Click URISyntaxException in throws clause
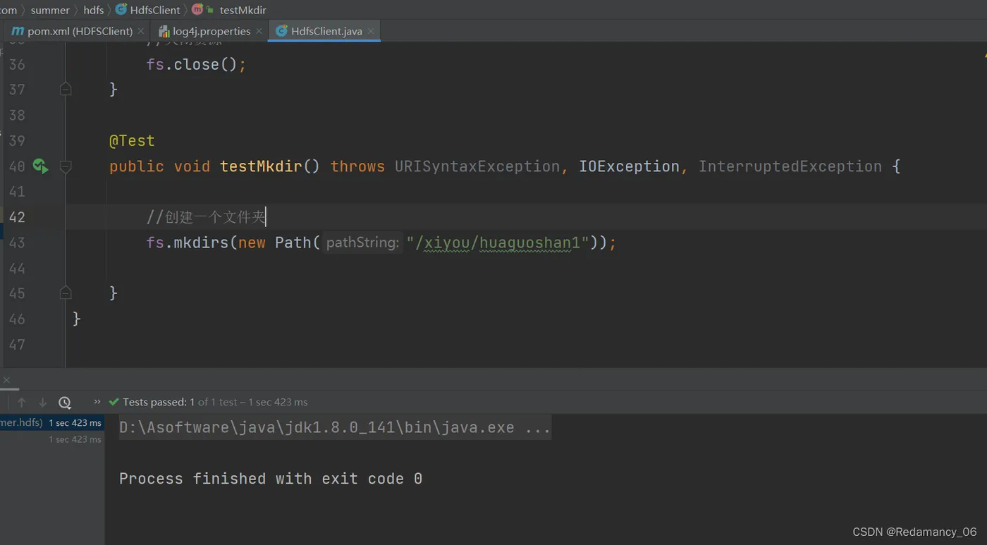987x545 pixels. click(x=477, y=166)
